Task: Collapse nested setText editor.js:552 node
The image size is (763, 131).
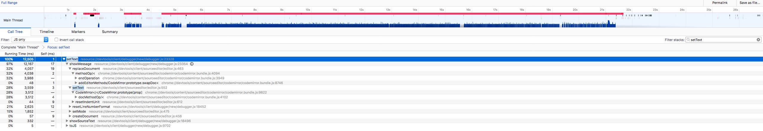Action: click(x=70, y=88)
